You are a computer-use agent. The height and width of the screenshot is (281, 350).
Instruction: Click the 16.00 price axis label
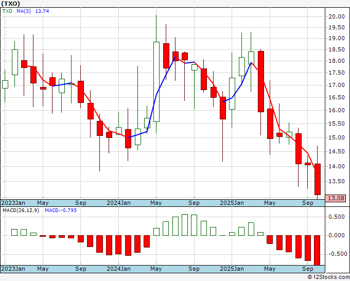pyautogui.click(x=337, y=110)
